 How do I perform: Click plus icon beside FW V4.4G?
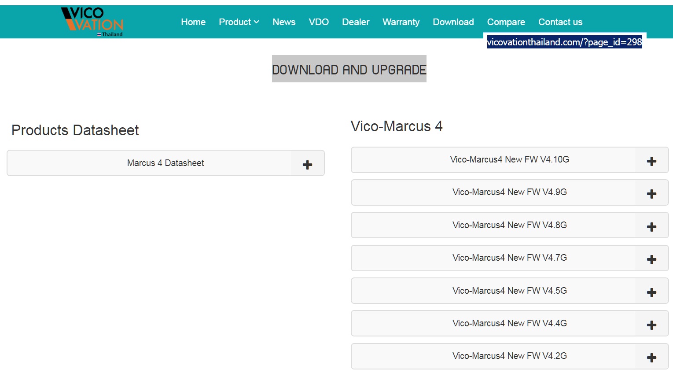tap(651, 325)
